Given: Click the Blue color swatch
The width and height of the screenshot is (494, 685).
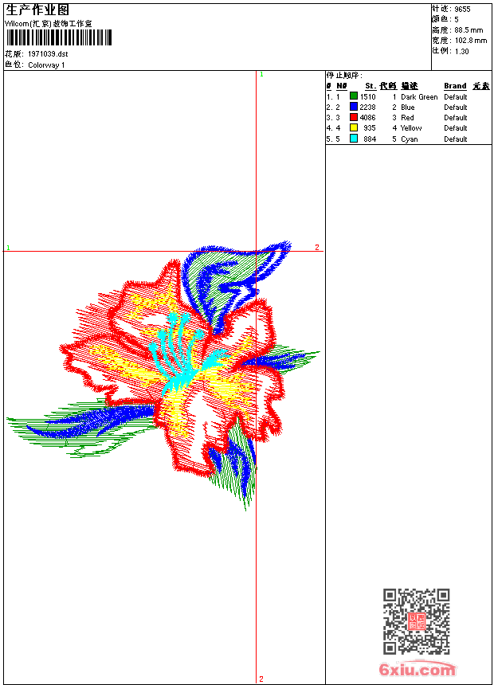Looking at the screenshot, I should click(354, 107).
